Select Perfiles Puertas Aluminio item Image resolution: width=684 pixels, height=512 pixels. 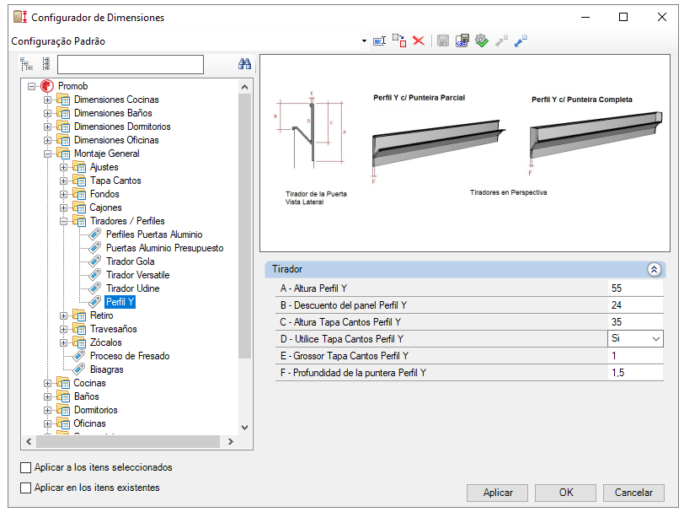pos(154,234)
